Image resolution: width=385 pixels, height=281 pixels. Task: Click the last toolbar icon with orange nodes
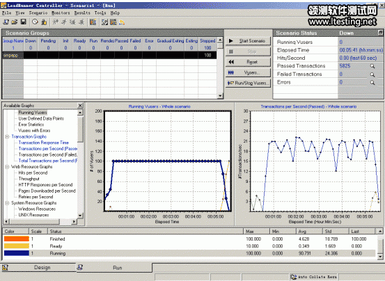pyautogui.click(x=122, y=22)
